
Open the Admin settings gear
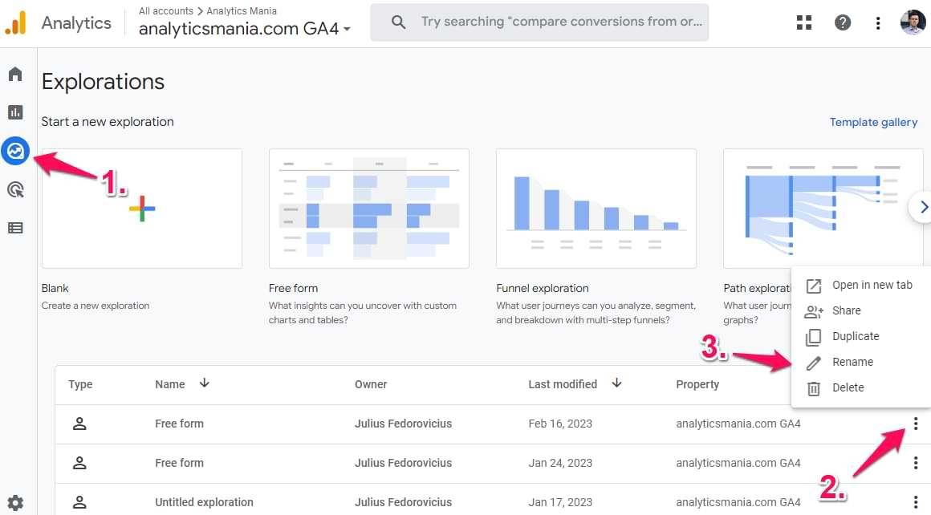pos(15,503)
